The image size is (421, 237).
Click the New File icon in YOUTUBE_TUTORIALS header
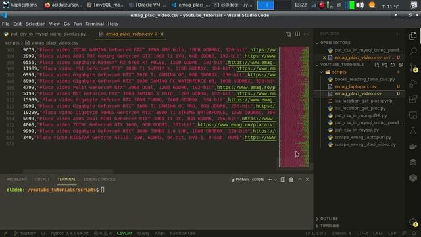point(377,65)
